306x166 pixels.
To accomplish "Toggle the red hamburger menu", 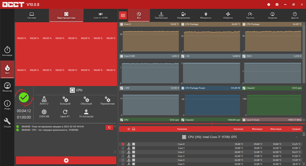I will tap(123, 15).
